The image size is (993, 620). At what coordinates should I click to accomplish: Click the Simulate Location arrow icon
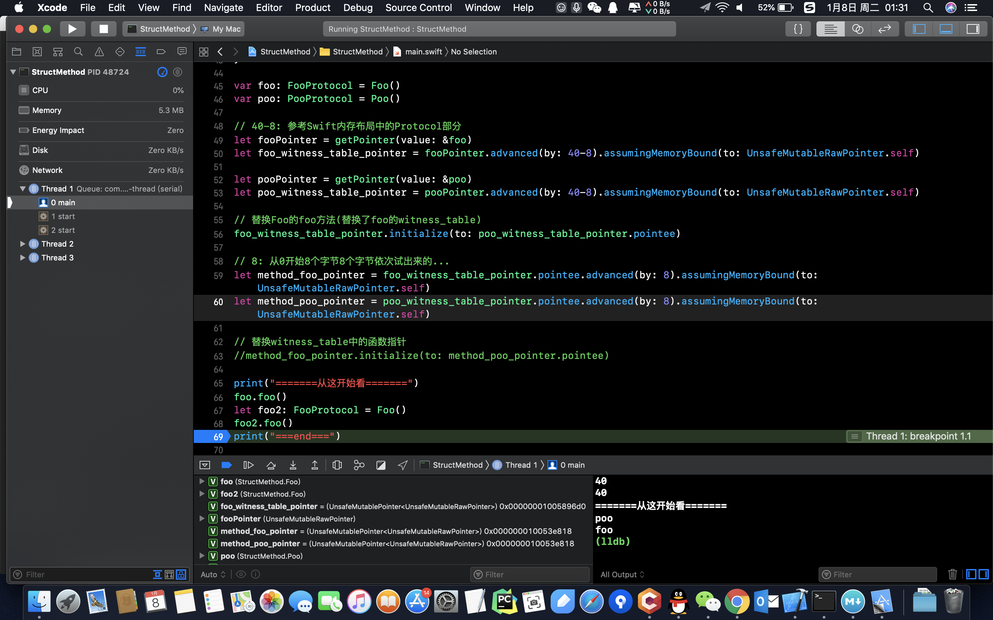(x=402, y=465)
